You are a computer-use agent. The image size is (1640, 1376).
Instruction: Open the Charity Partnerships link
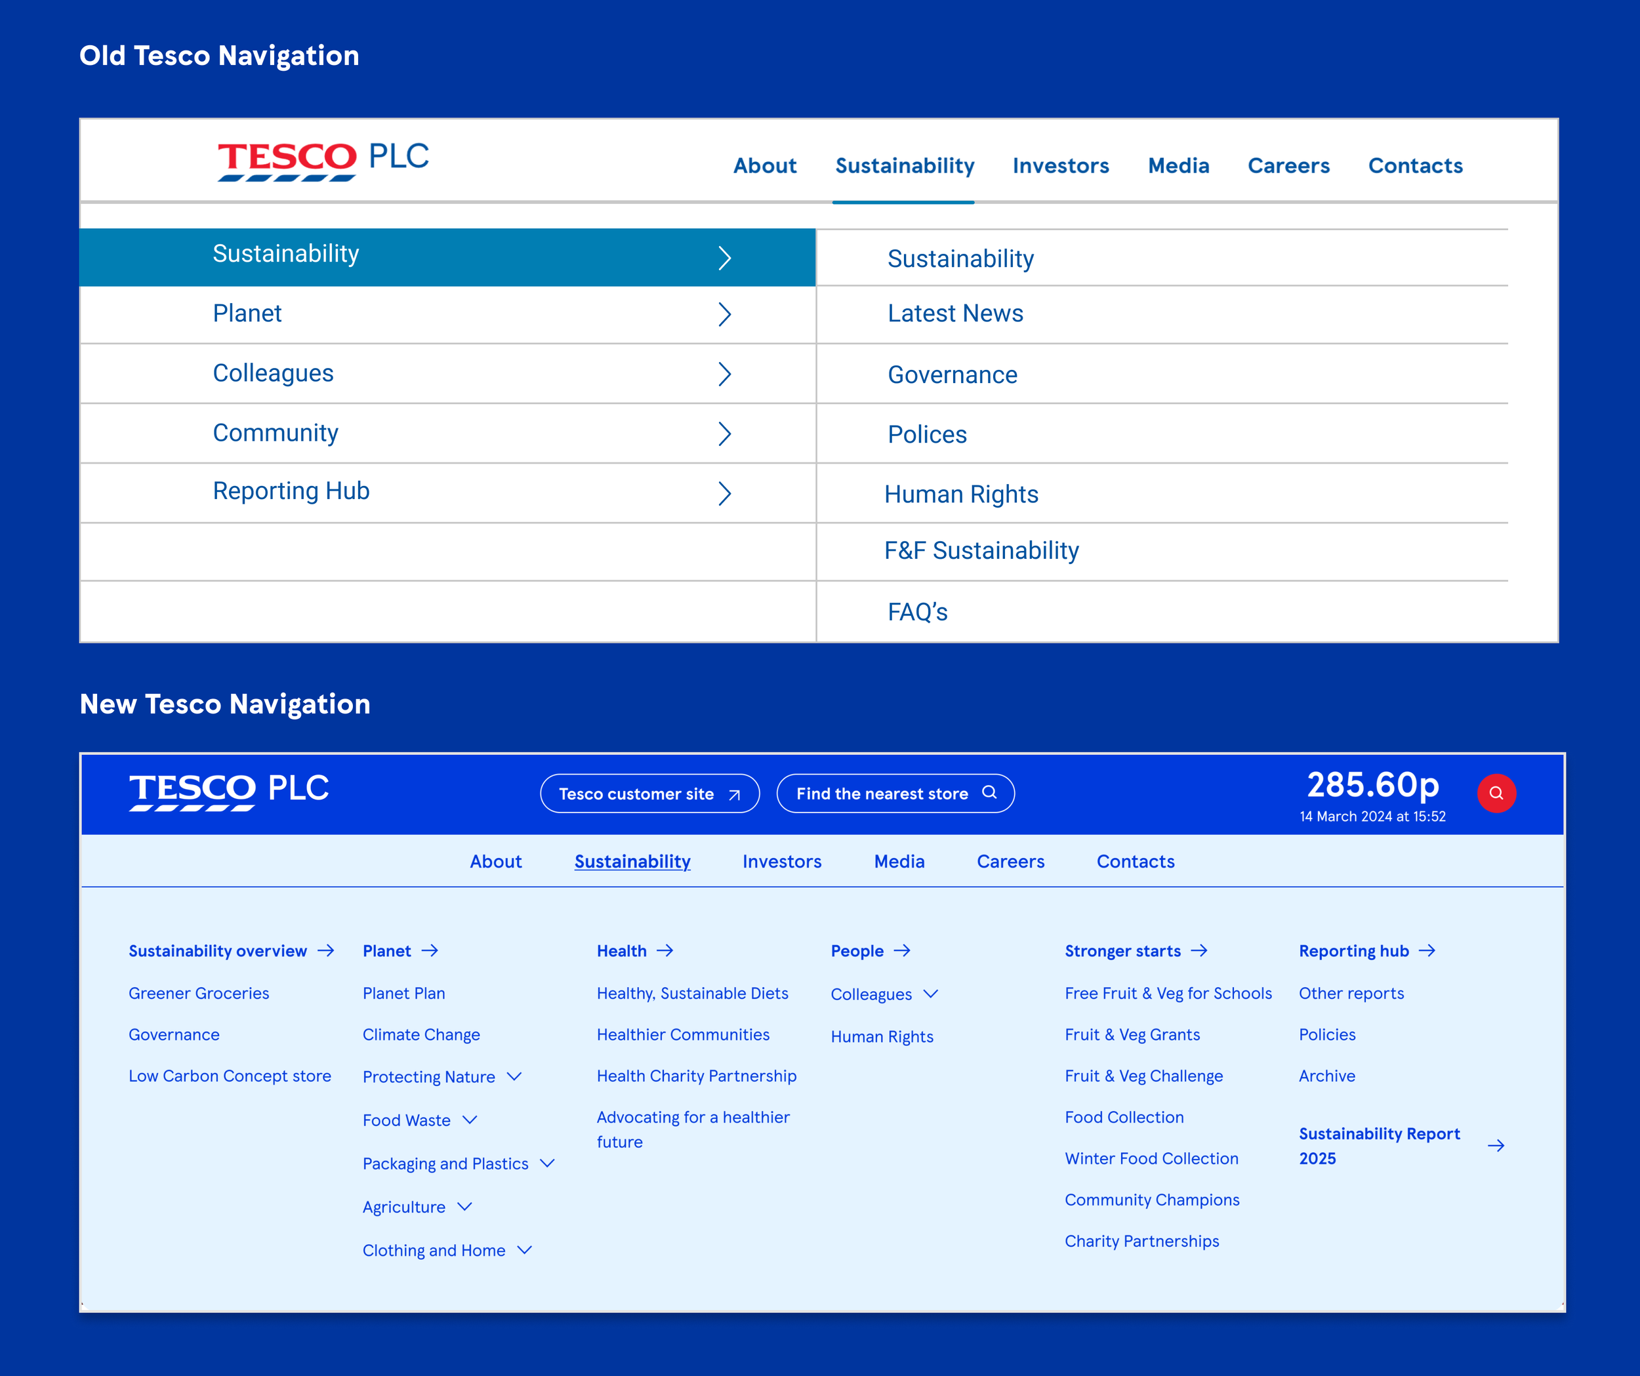pyautogui.click(x=1141, y=1242)
